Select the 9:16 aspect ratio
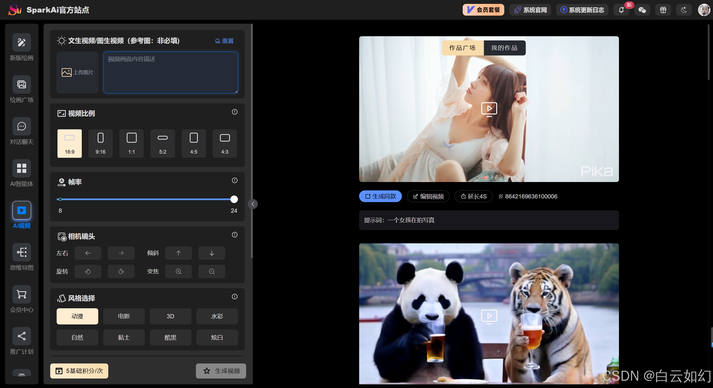The height and width of the screenshot is (388, 713). click(x=100, y=143)
